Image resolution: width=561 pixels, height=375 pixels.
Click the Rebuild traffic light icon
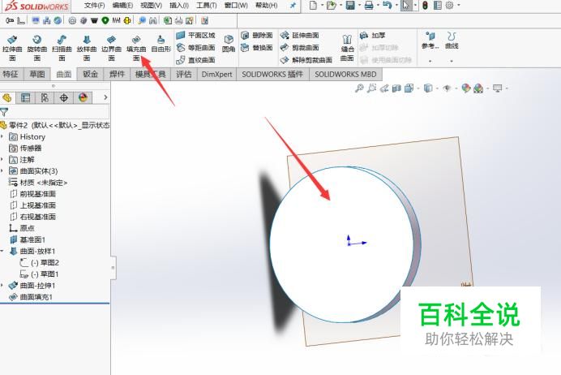coord(425,5)
